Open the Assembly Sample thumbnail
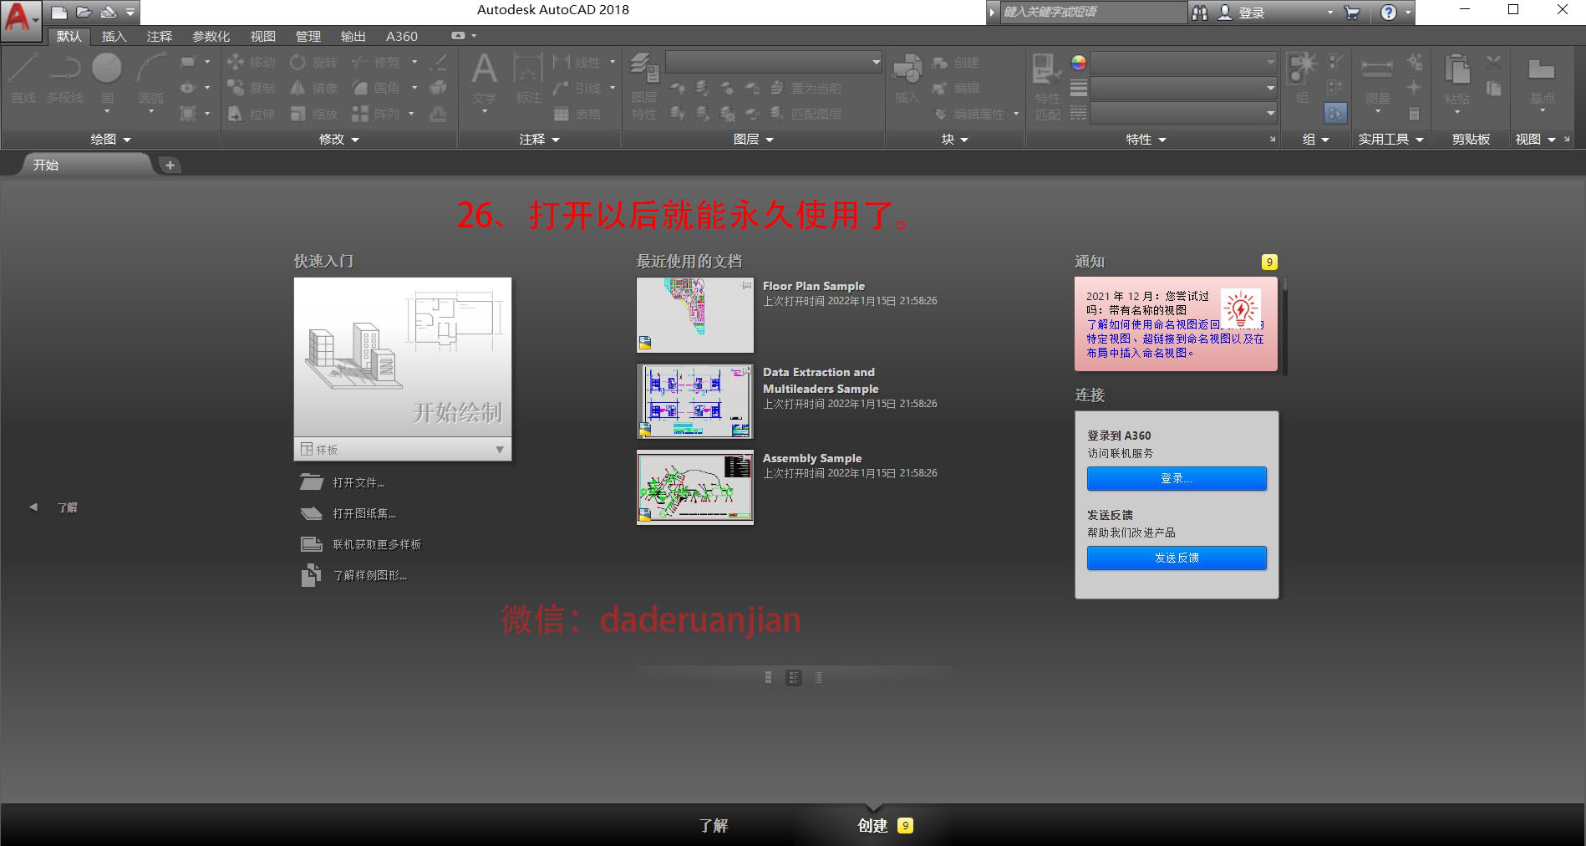The width and height of the screenshot is (1586, 846). point(694,487)
